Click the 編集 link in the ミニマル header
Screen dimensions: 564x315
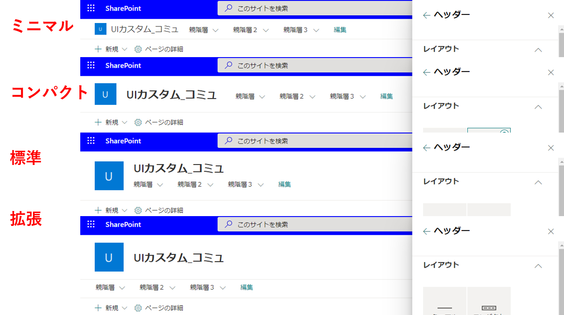[340, 30]
